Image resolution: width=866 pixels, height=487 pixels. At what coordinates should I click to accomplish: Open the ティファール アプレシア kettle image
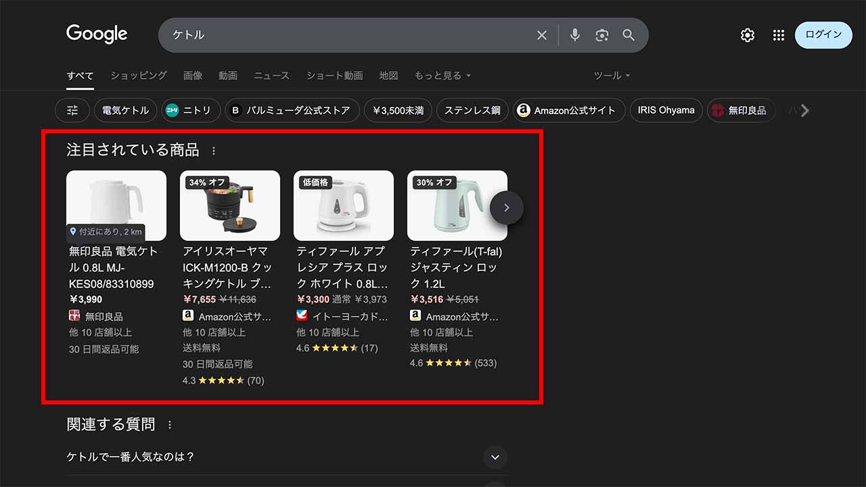tap(344, 206)
